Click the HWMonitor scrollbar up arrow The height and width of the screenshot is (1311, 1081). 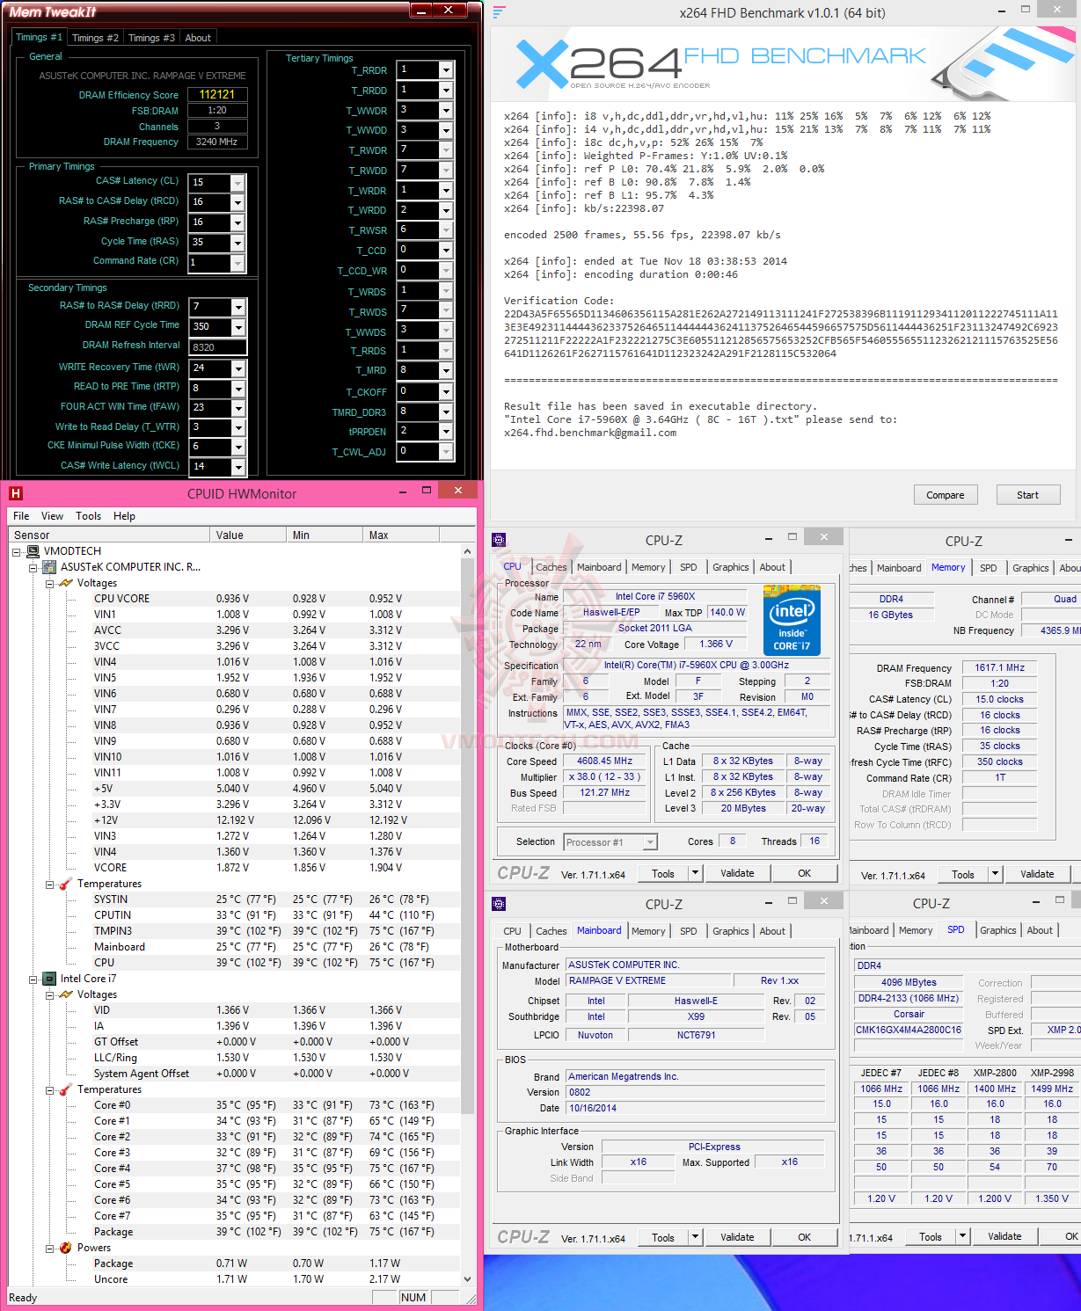click(x=467, y=551)
